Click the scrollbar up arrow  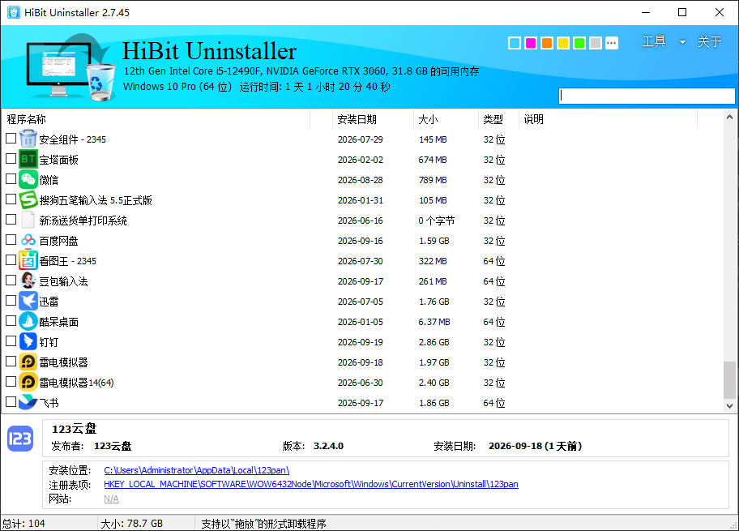click(x=729, y=117)
